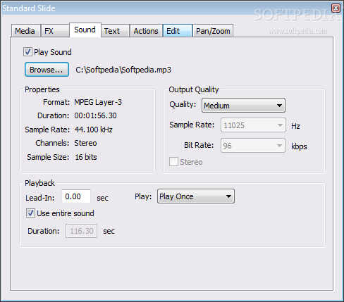344x302 pixels.
Task: Click the Lead-In seconds input field
Action: [x=76, y=196]
